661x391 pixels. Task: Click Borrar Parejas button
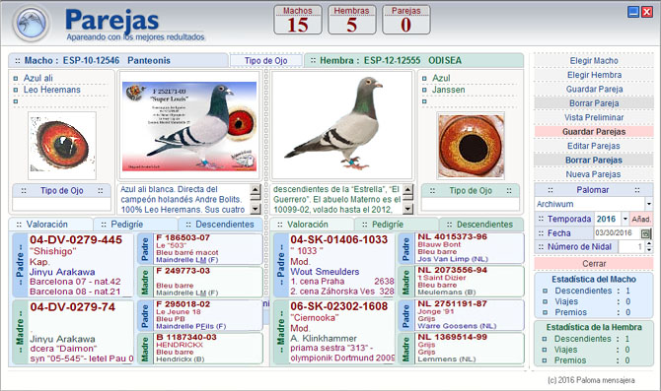coord(594,160)
